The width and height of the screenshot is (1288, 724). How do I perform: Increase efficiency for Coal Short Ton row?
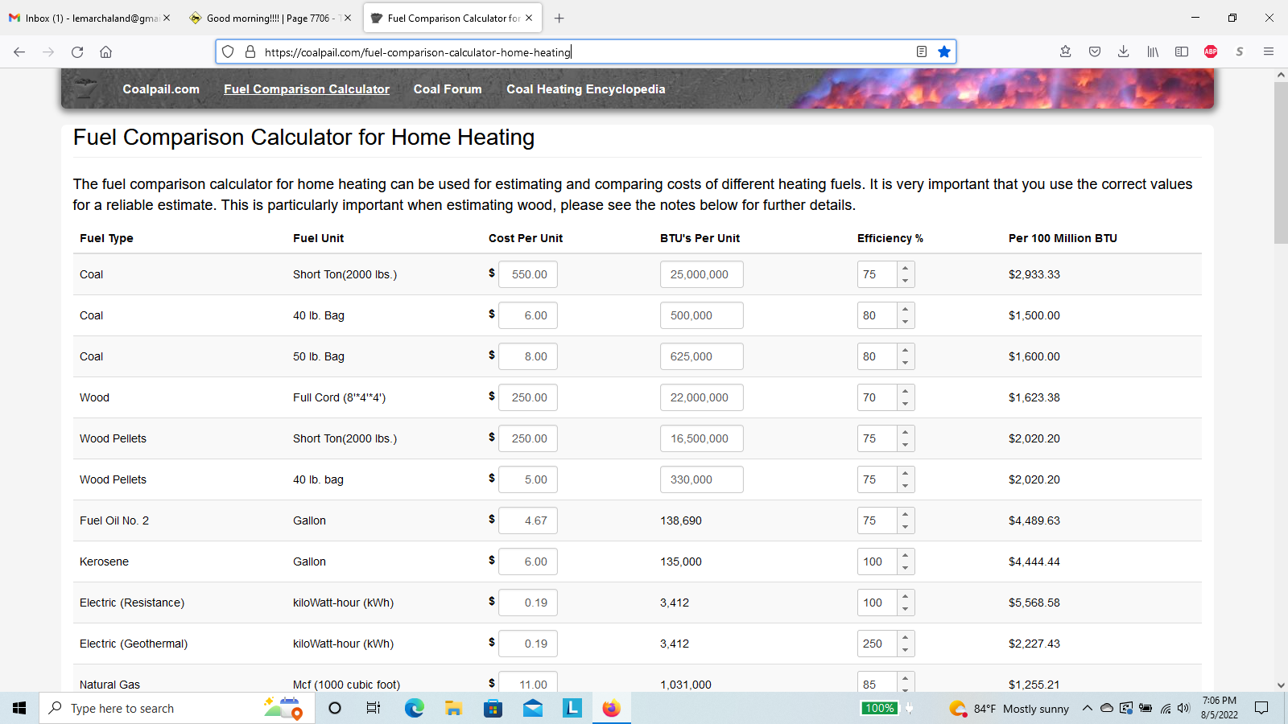(x=906, y=269)
